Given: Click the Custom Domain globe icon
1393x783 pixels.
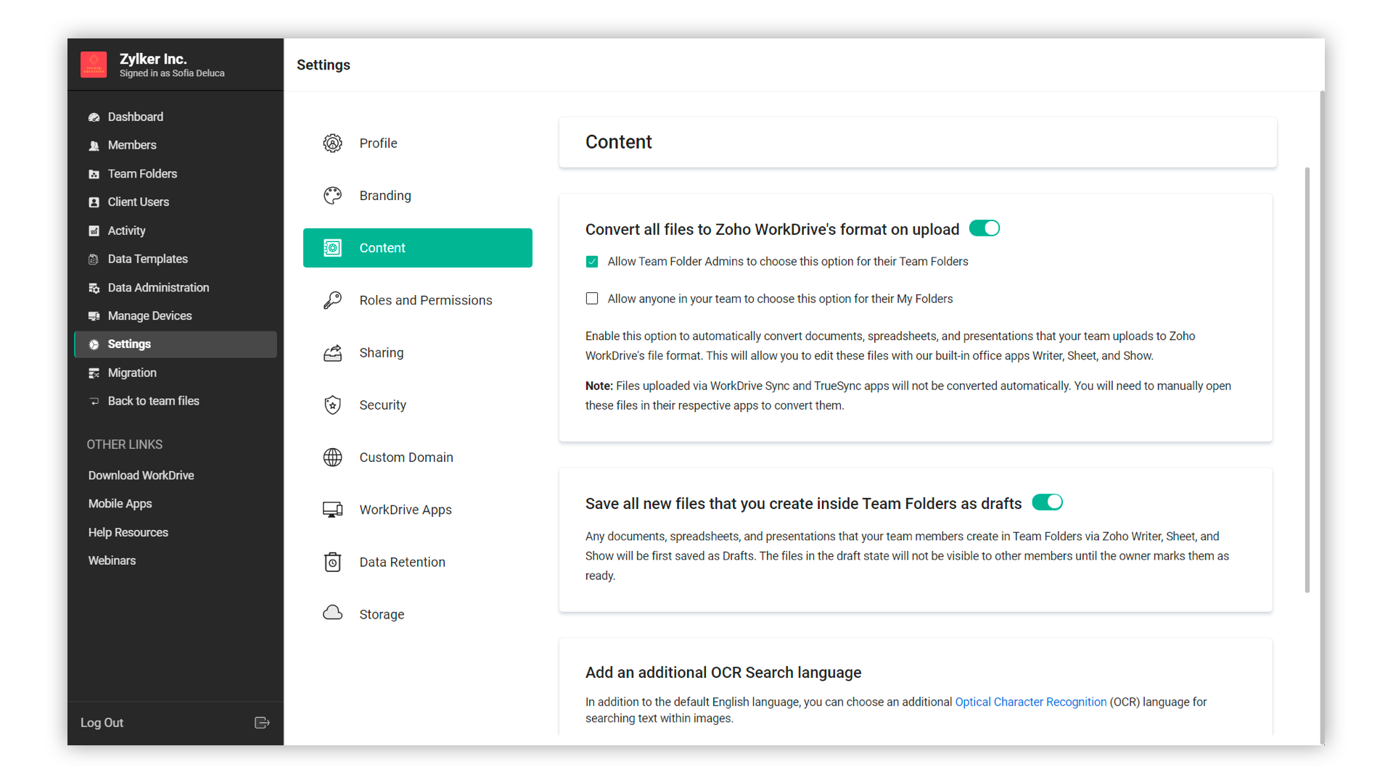Looking at the screenshot, I should point(332,457).
